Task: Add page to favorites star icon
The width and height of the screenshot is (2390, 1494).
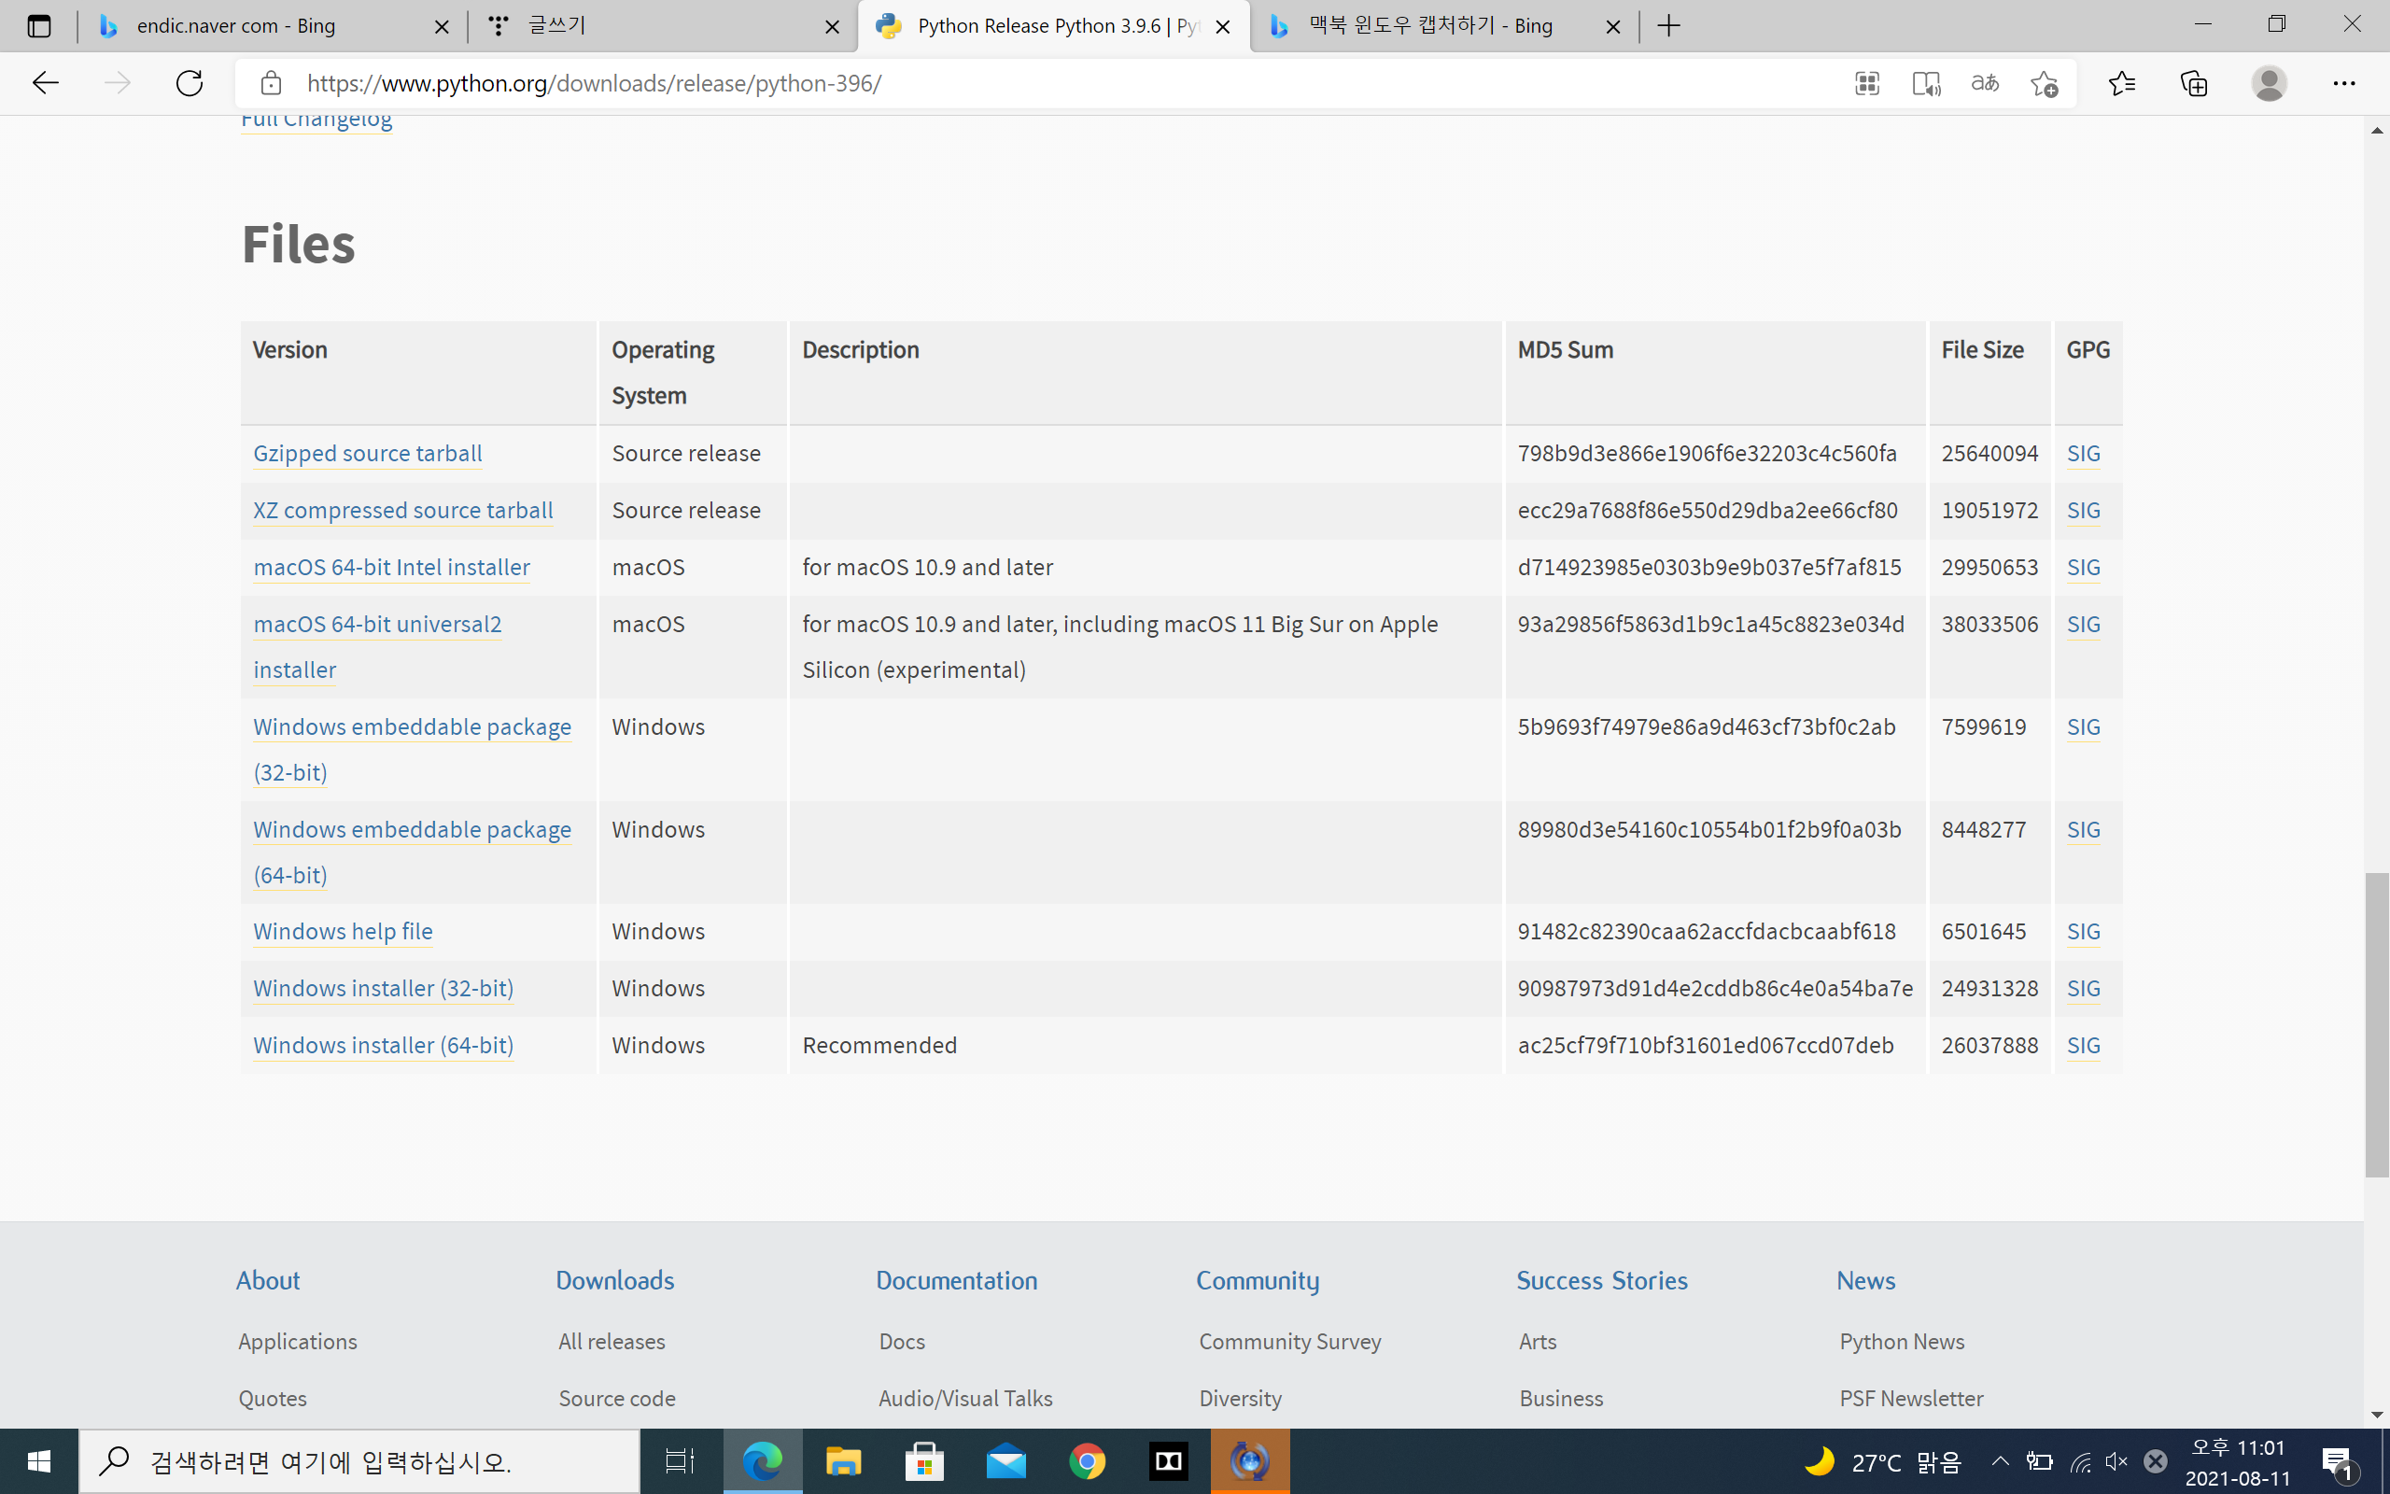Action: 2045,83
